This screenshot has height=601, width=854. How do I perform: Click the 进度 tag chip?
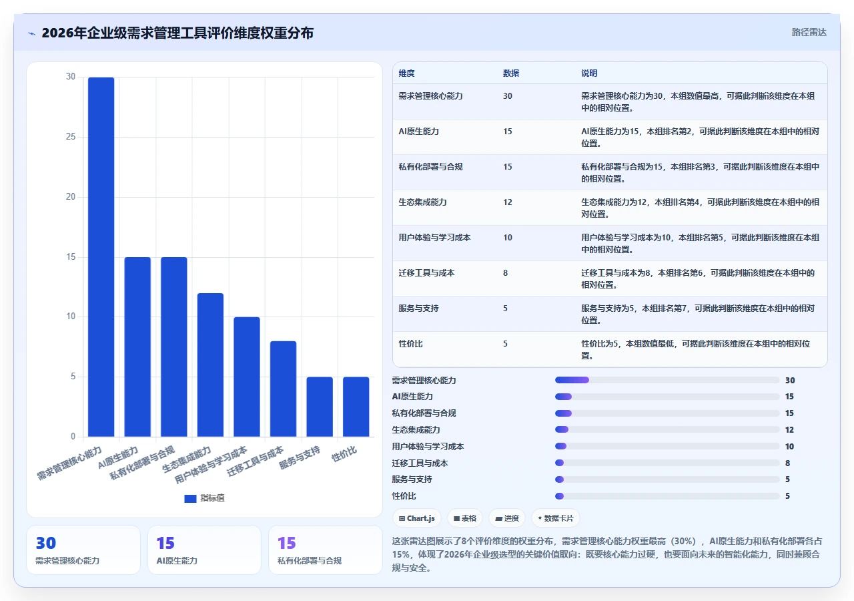click(507, 518)
